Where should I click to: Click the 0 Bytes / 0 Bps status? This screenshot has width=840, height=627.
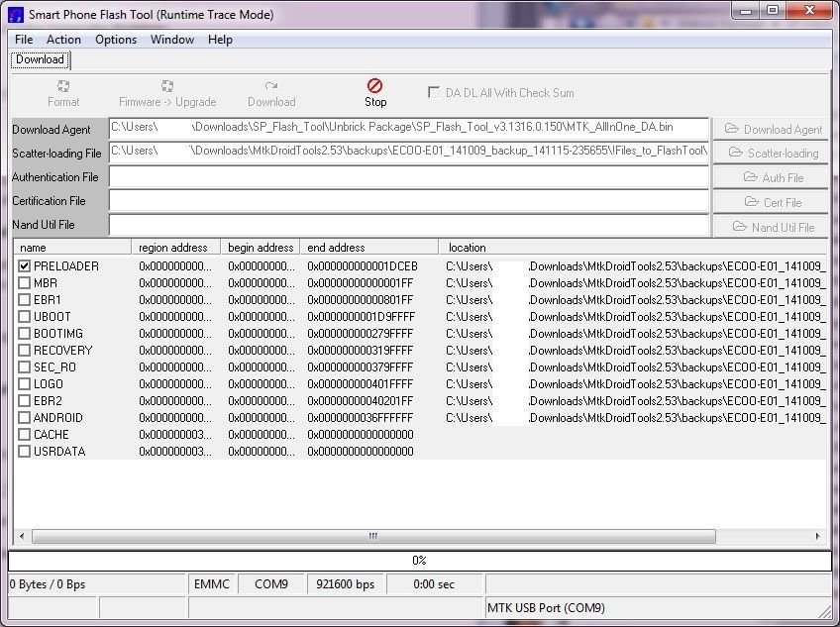coord(48,584)
